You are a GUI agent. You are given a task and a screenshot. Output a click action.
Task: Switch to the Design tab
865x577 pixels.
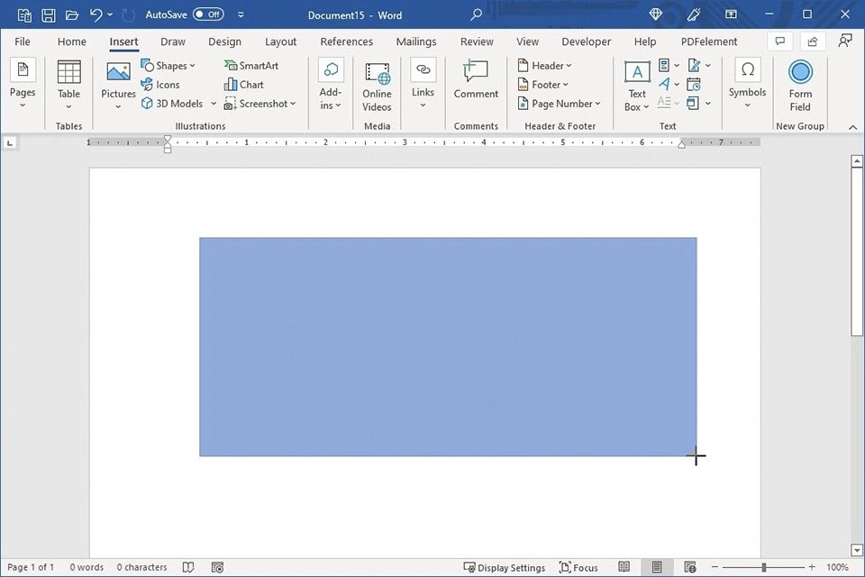[224, 41]
